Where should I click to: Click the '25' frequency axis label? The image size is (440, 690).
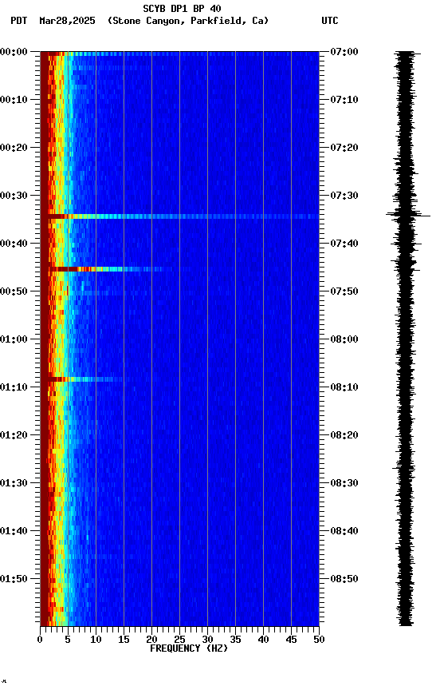[179, 640]
